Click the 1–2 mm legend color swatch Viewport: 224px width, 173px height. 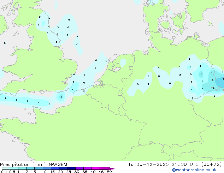click(x=22, y=168)
